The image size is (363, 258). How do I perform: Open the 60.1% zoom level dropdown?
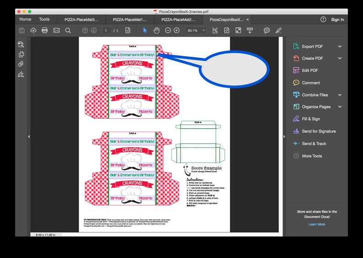pyautogui.click(x=196, y=31)
